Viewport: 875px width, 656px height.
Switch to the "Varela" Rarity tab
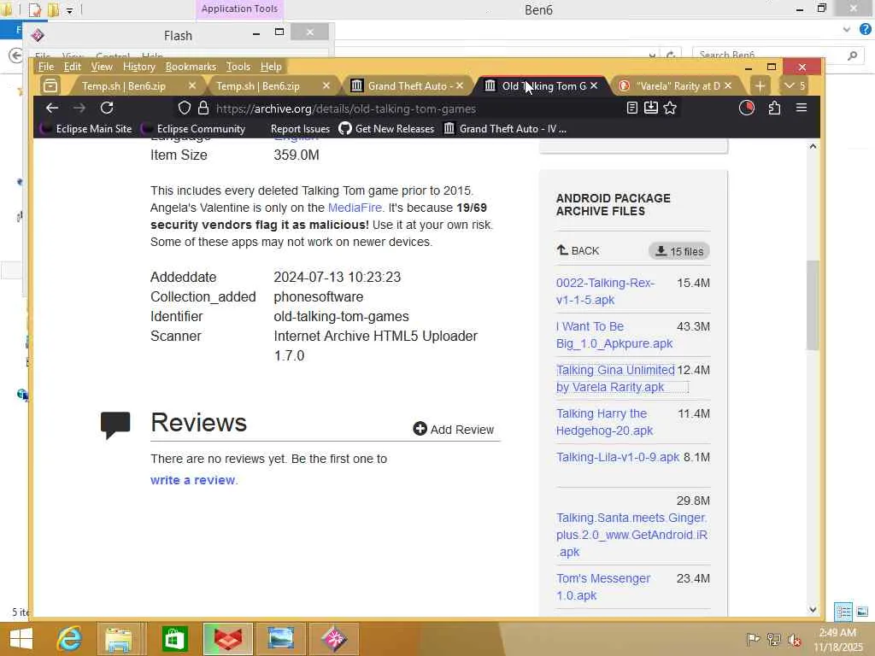(x=677, y=86)
